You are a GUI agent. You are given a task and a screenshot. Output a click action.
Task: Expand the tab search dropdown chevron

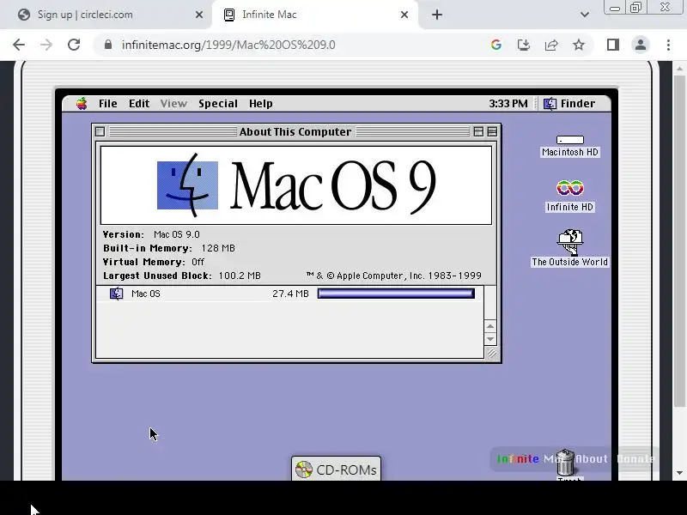coord(585,15)
